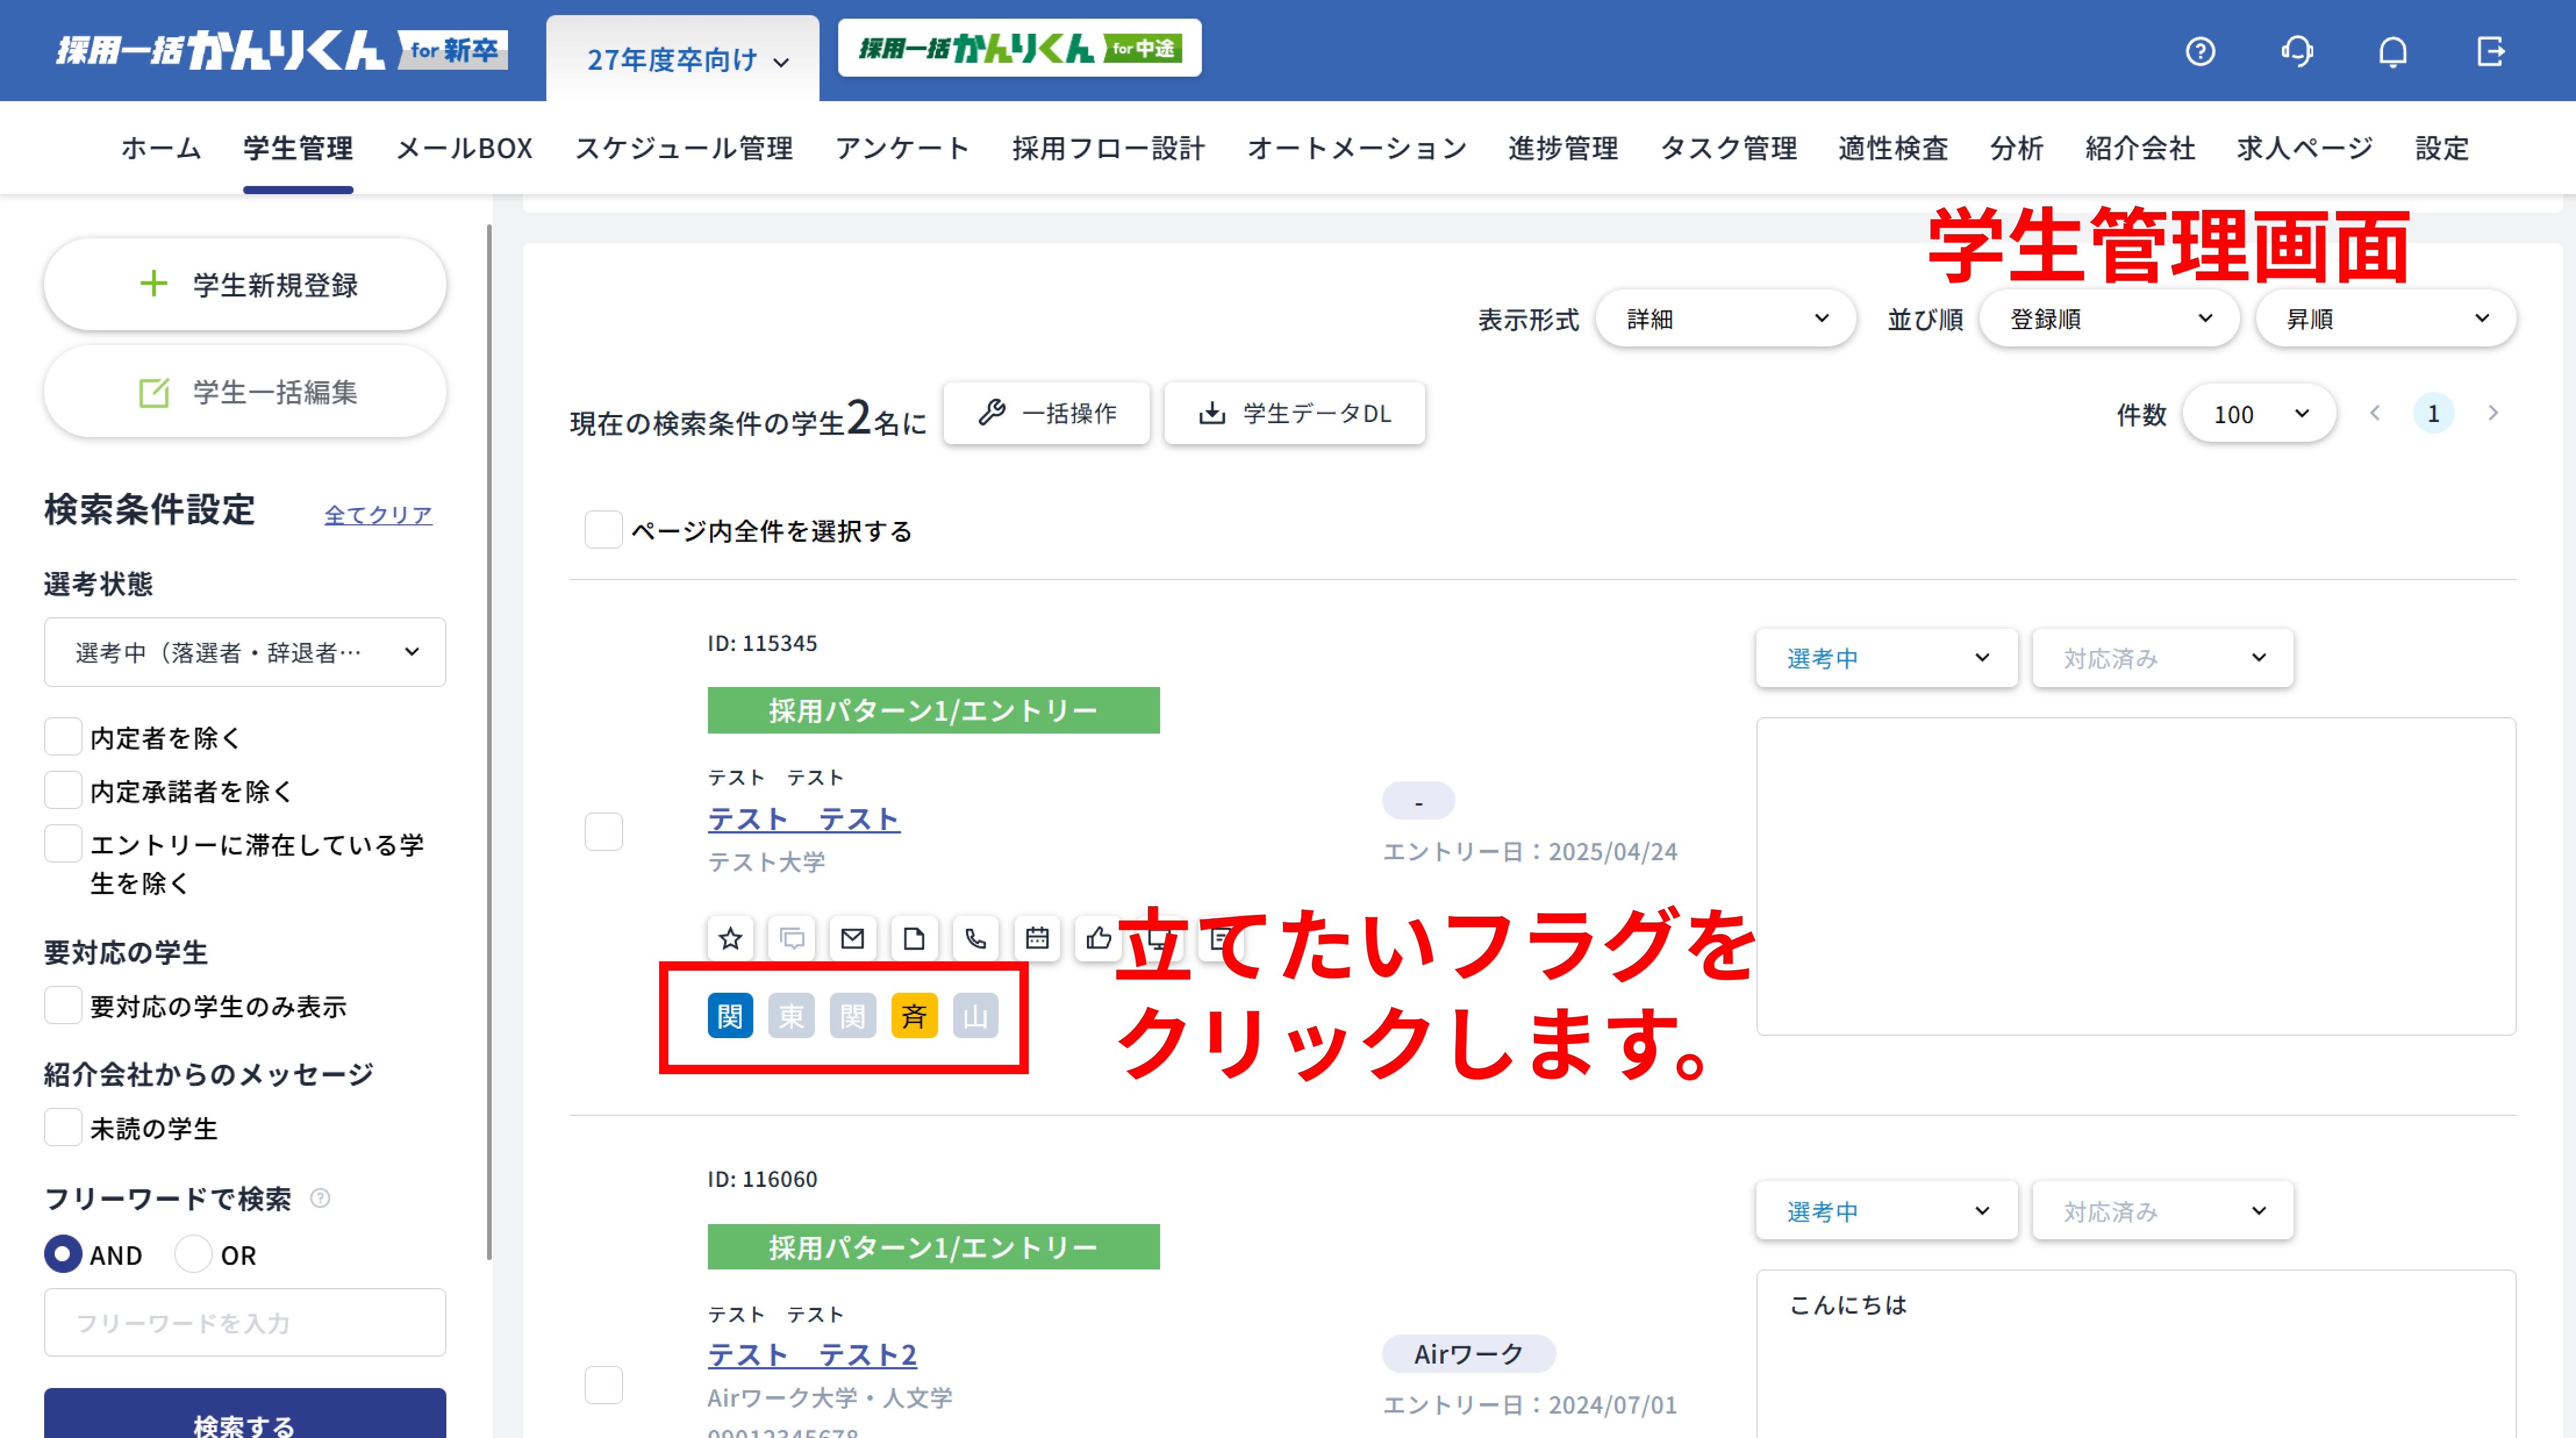Image resolution: width=2576 pixels, height=1438 pixels.
Task: Click the logout icon in the header
Action: (2490, 52)
